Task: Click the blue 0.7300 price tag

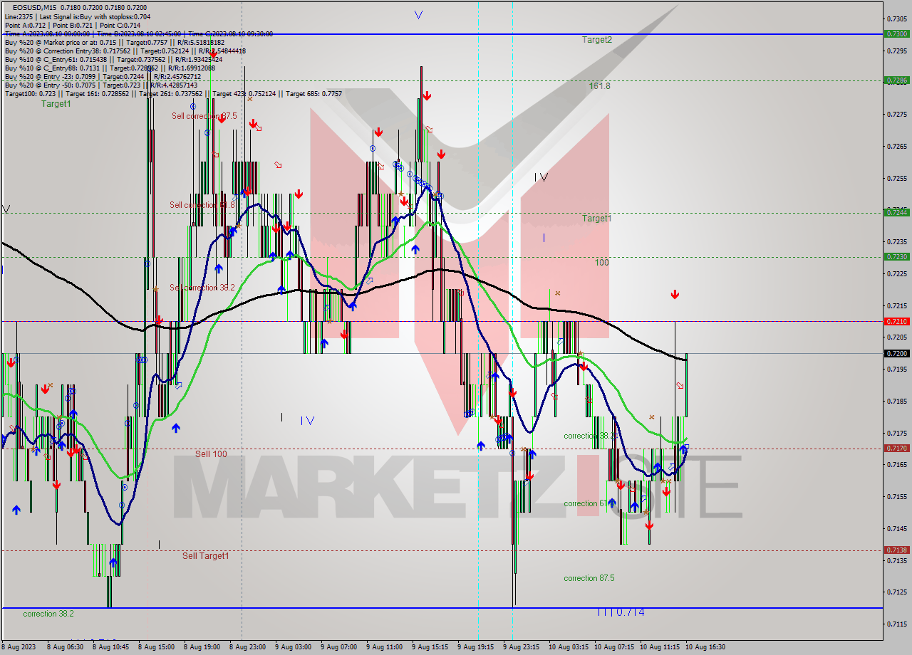Action: point(896,33)
